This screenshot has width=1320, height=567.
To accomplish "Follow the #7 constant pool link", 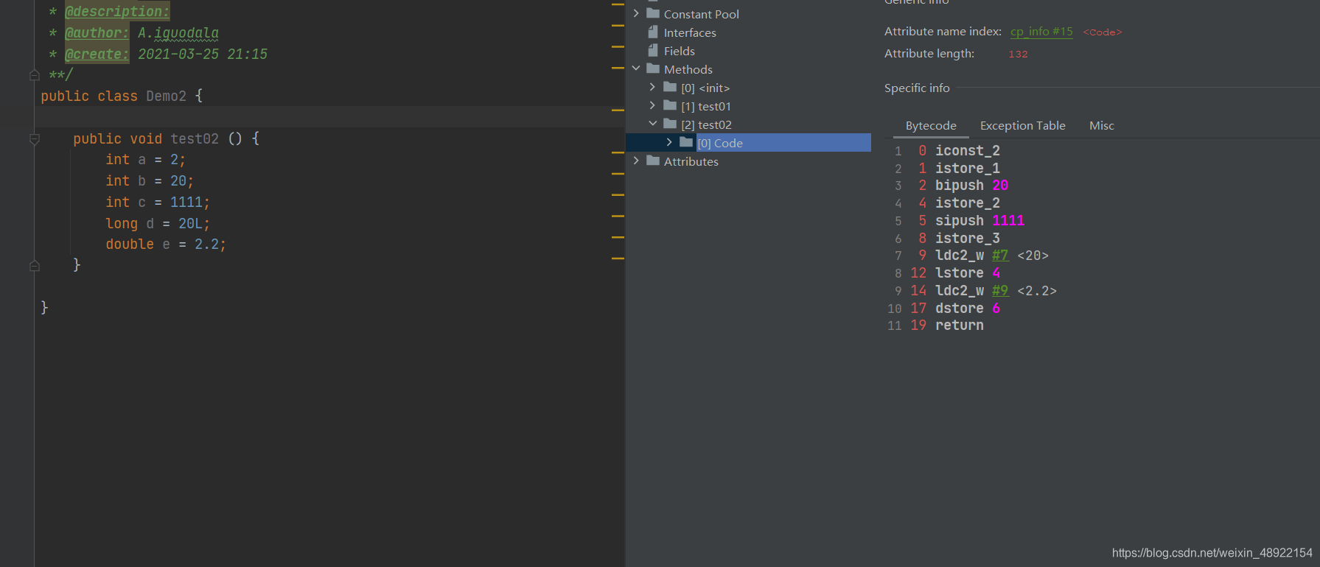I will 1000,256.
